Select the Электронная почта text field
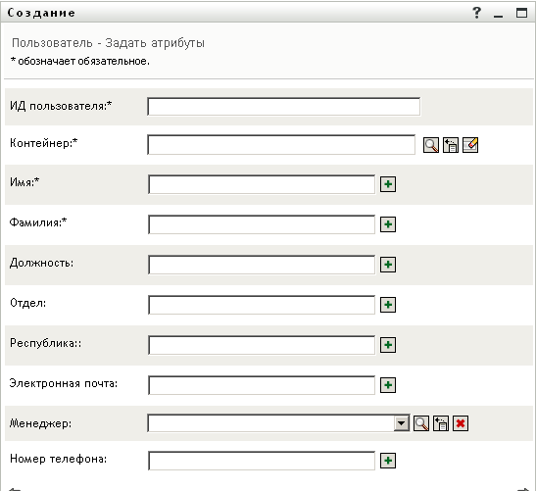 coord(262,385)
